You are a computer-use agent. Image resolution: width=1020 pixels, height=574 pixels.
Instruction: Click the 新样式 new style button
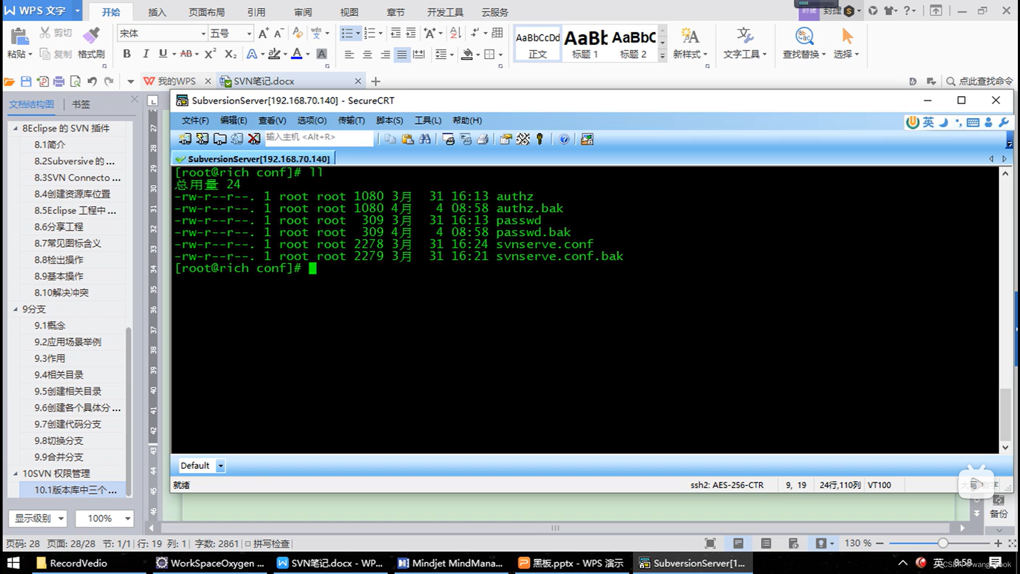click(x=690, y=43)
